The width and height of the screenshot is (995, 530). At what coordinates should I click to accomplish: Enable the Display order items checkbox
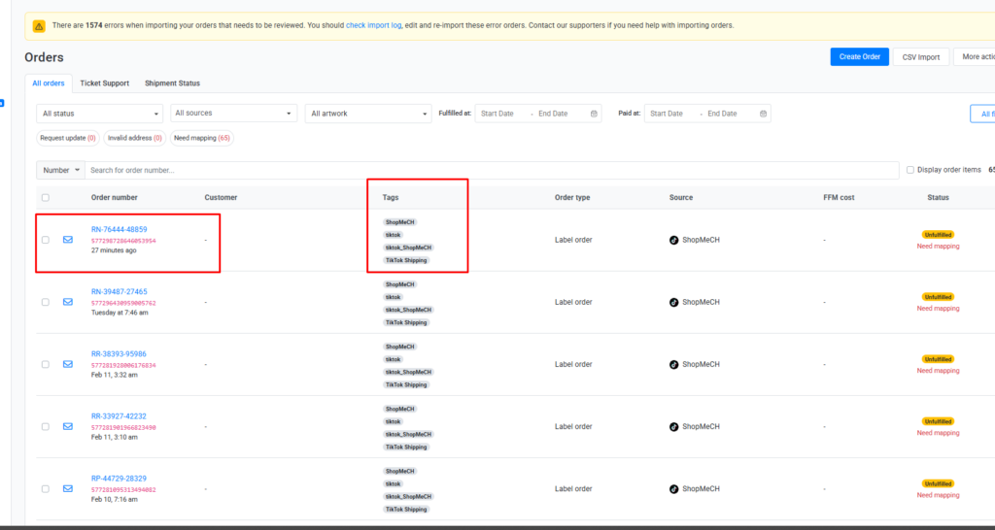tap(909, 170)
